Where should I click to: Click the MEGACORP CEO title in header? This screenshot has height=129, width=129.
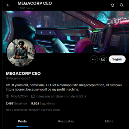coord(35,3)
